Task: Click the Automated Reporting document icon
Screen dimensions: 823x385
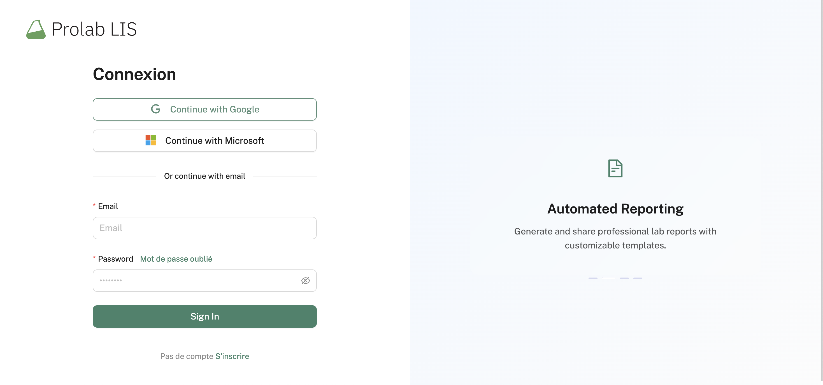Action: pos(615,168)
